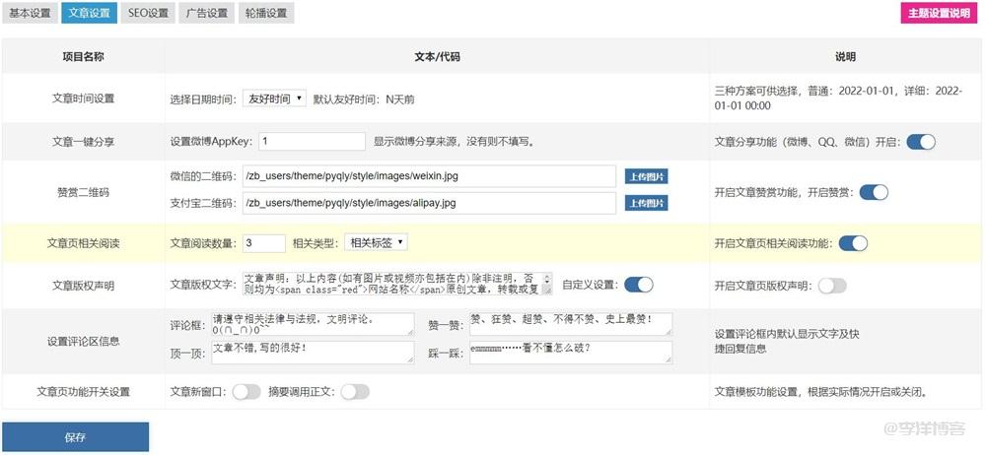Open the SEO设置 tab

(149, 14)
